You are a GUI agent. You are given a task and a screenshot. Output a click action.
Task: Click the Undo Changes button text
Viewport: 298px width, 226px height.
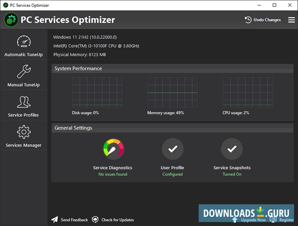click(267, 20)
